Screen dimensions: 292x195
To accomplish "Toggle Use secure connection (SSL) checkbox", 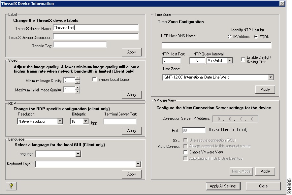I will click(185, 140).
